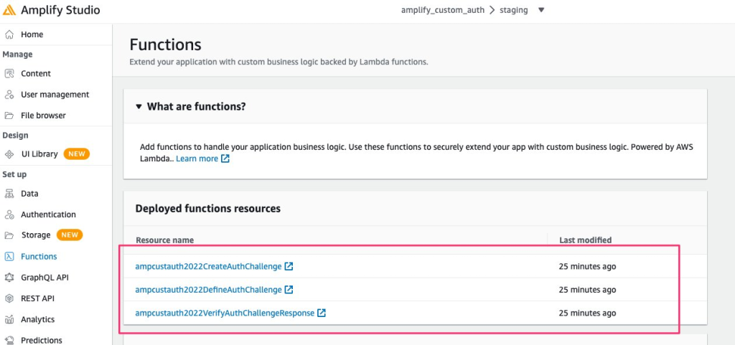Click '25 minutes ago' in VerifyAuthChallengeResponse row
Viewport: 735px width, 345px height.
(x=587, y=313)
